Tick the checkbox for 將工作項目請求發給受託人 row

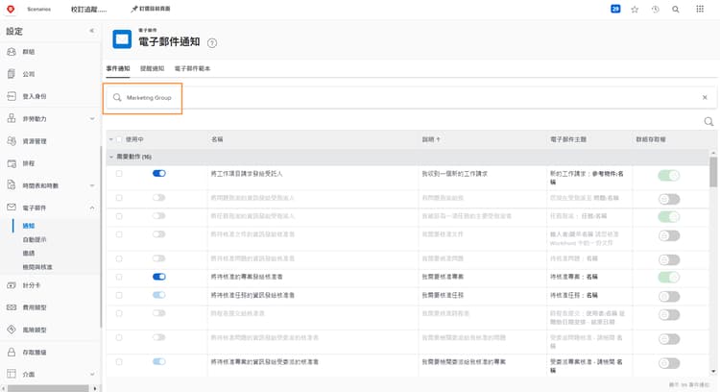[x=119, y=174]
